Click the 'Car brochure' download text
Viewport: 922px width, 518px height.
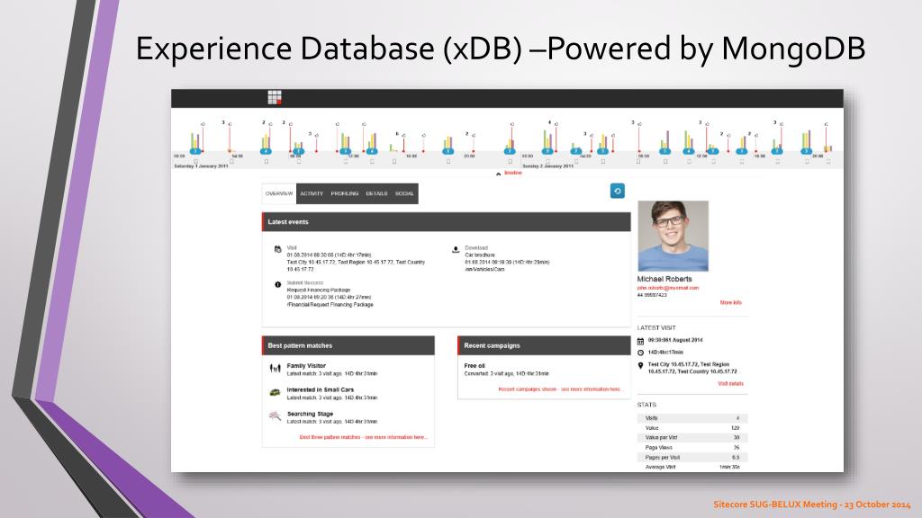pyautogui.click(x=480, y=255)
